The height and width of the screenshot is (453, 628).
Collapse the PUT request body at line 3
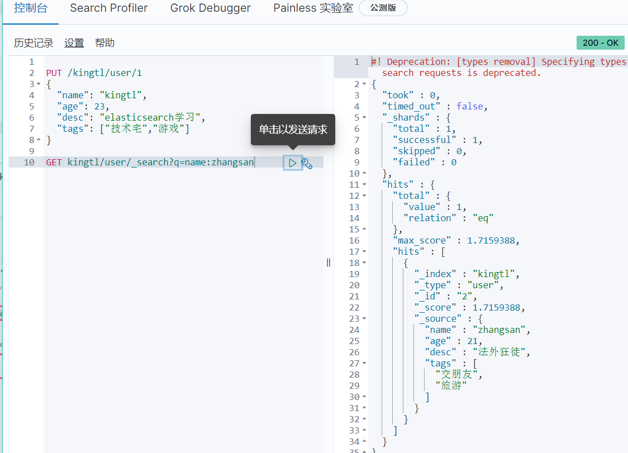(39, 84)
